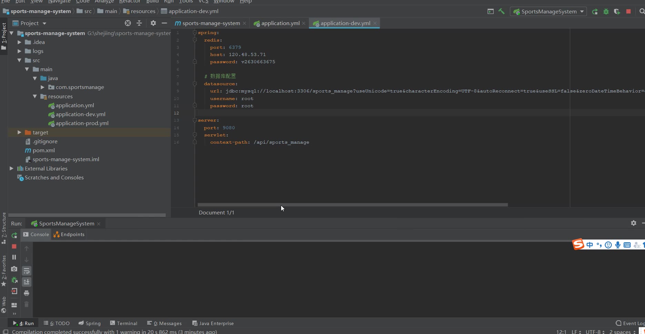
Task: Expand the target folder in project tree
Action: [x=19, y=132]
